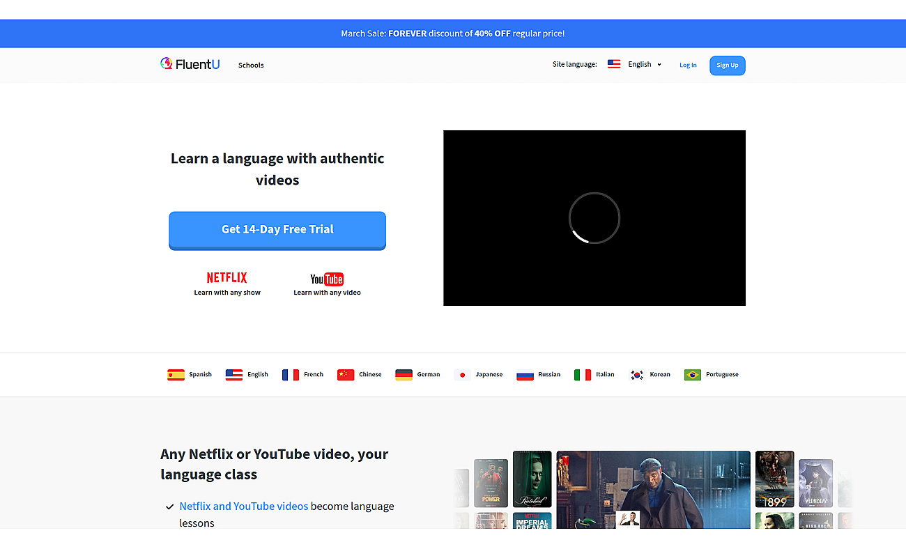Select the German flag icon
The width and height of the screenshot is (906, 549).
tap(404, 375)
